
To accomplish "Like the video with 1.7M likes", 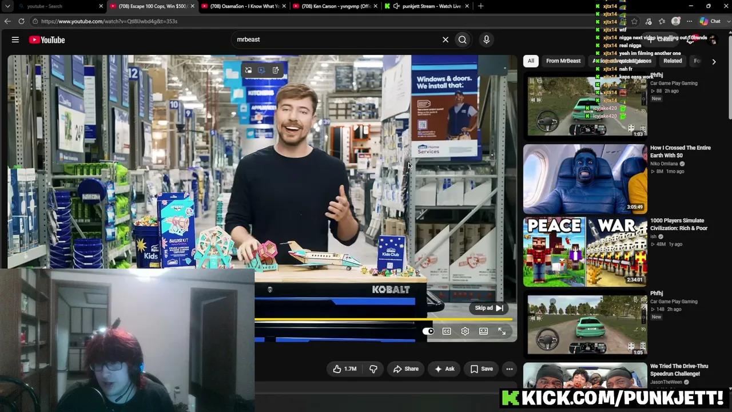I will [344, 369].
